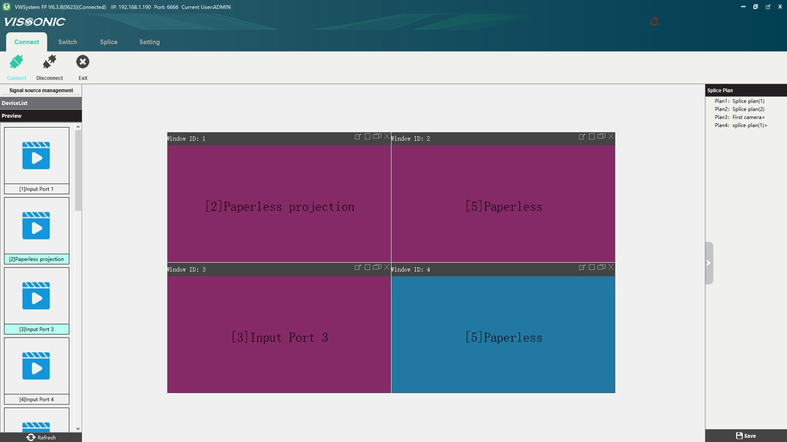The width and height of the screenshot is (787, 442).
Task: Minimize the VWSystem application window
Action: pos(743,7)
